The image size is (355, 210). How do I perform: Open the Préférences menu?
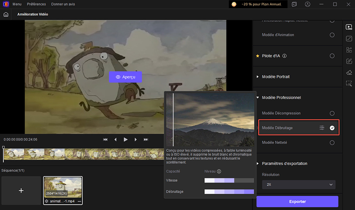(x=37, y=4)
